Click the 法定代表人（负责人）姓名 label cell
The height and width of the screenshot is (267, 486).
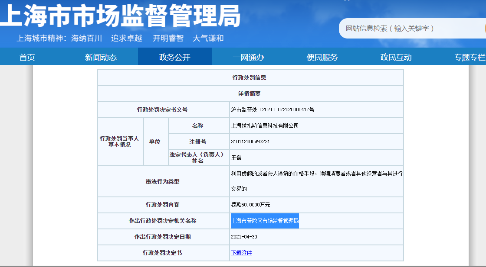199,158
